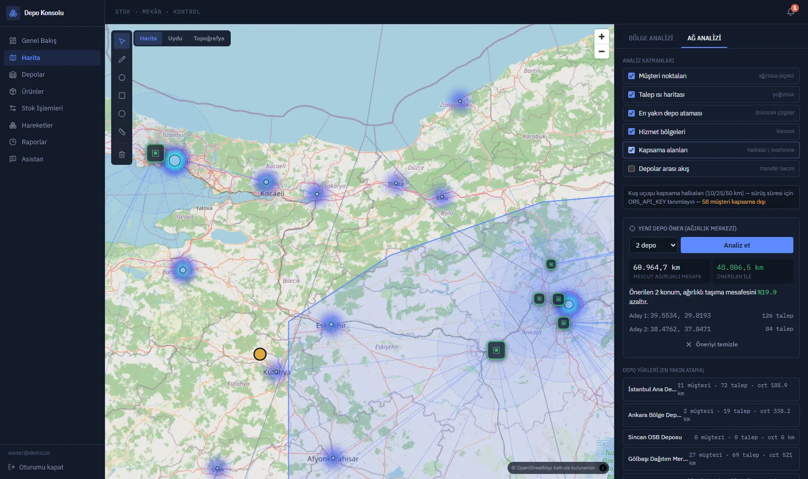The height and width of the screenshot is (479, 808).
Task: Select the pointer cursor map tool
Action: coord(122,41)
